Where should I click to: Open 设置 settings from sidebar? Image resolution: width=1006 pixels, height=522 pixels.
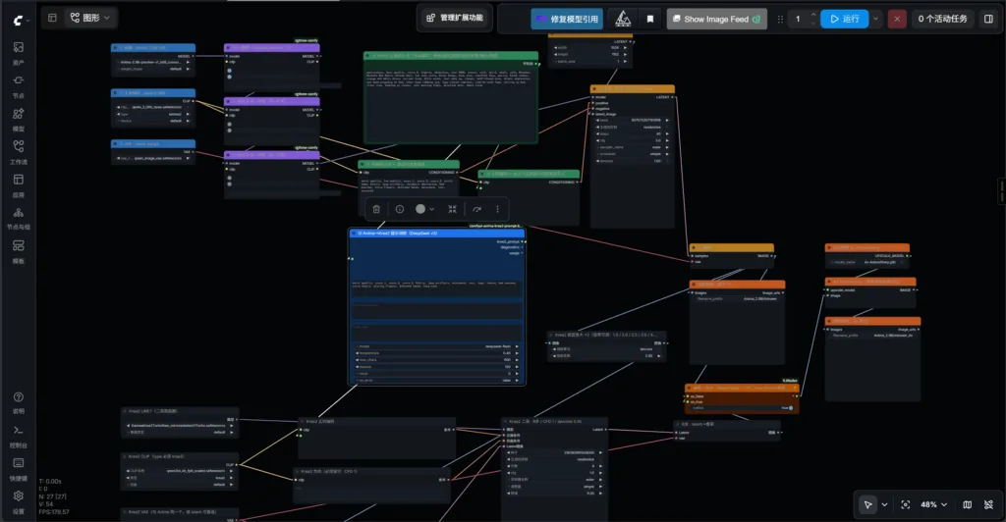pyautogui.click(x=18, y=502)
